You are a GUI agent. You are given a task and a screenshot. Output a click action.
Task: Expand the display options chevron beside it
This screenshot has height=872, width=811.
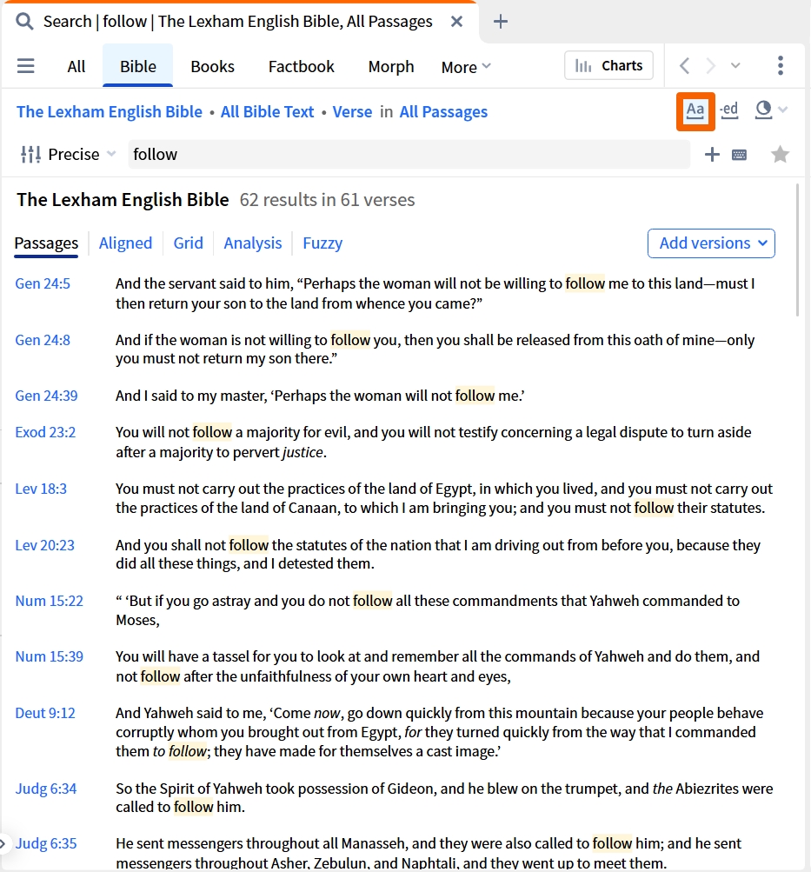point(783,110)
